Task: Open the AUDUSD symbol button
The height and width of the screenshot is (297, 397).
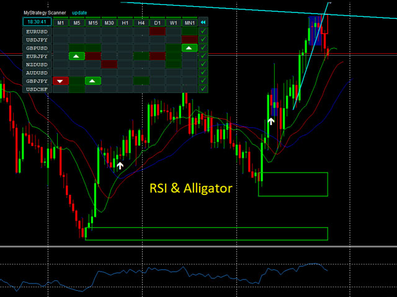Action: click(37, 72)
